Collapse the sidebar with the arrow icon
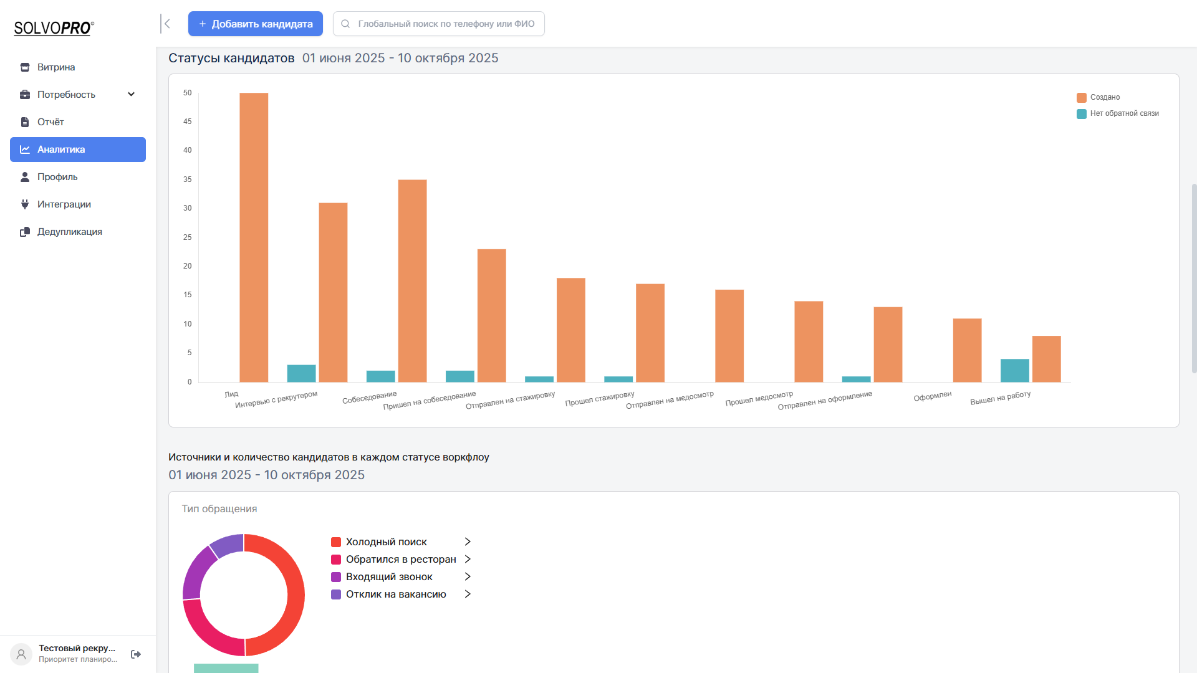This screenshot has height=673, width=1197. 166,24
